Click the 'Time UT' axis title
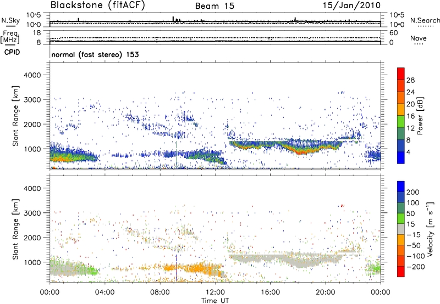Image resolution: width=440 pixels, height=304 pixels. coord(215,301)
